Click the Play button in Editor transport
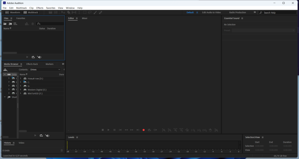Viewport: 299px width, 159px height. 108,130
